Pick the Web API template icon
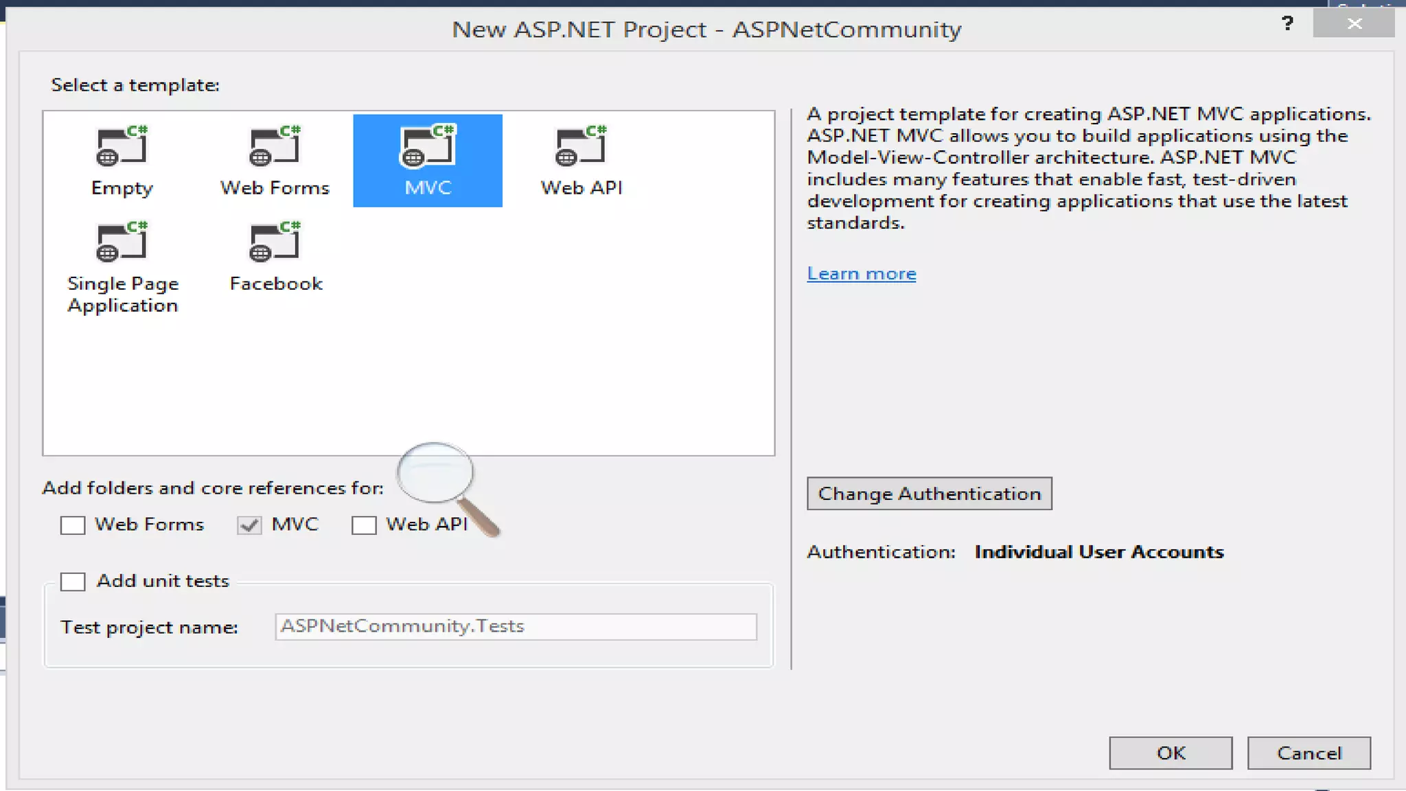The image size is (1406, 791). [581, 147]
